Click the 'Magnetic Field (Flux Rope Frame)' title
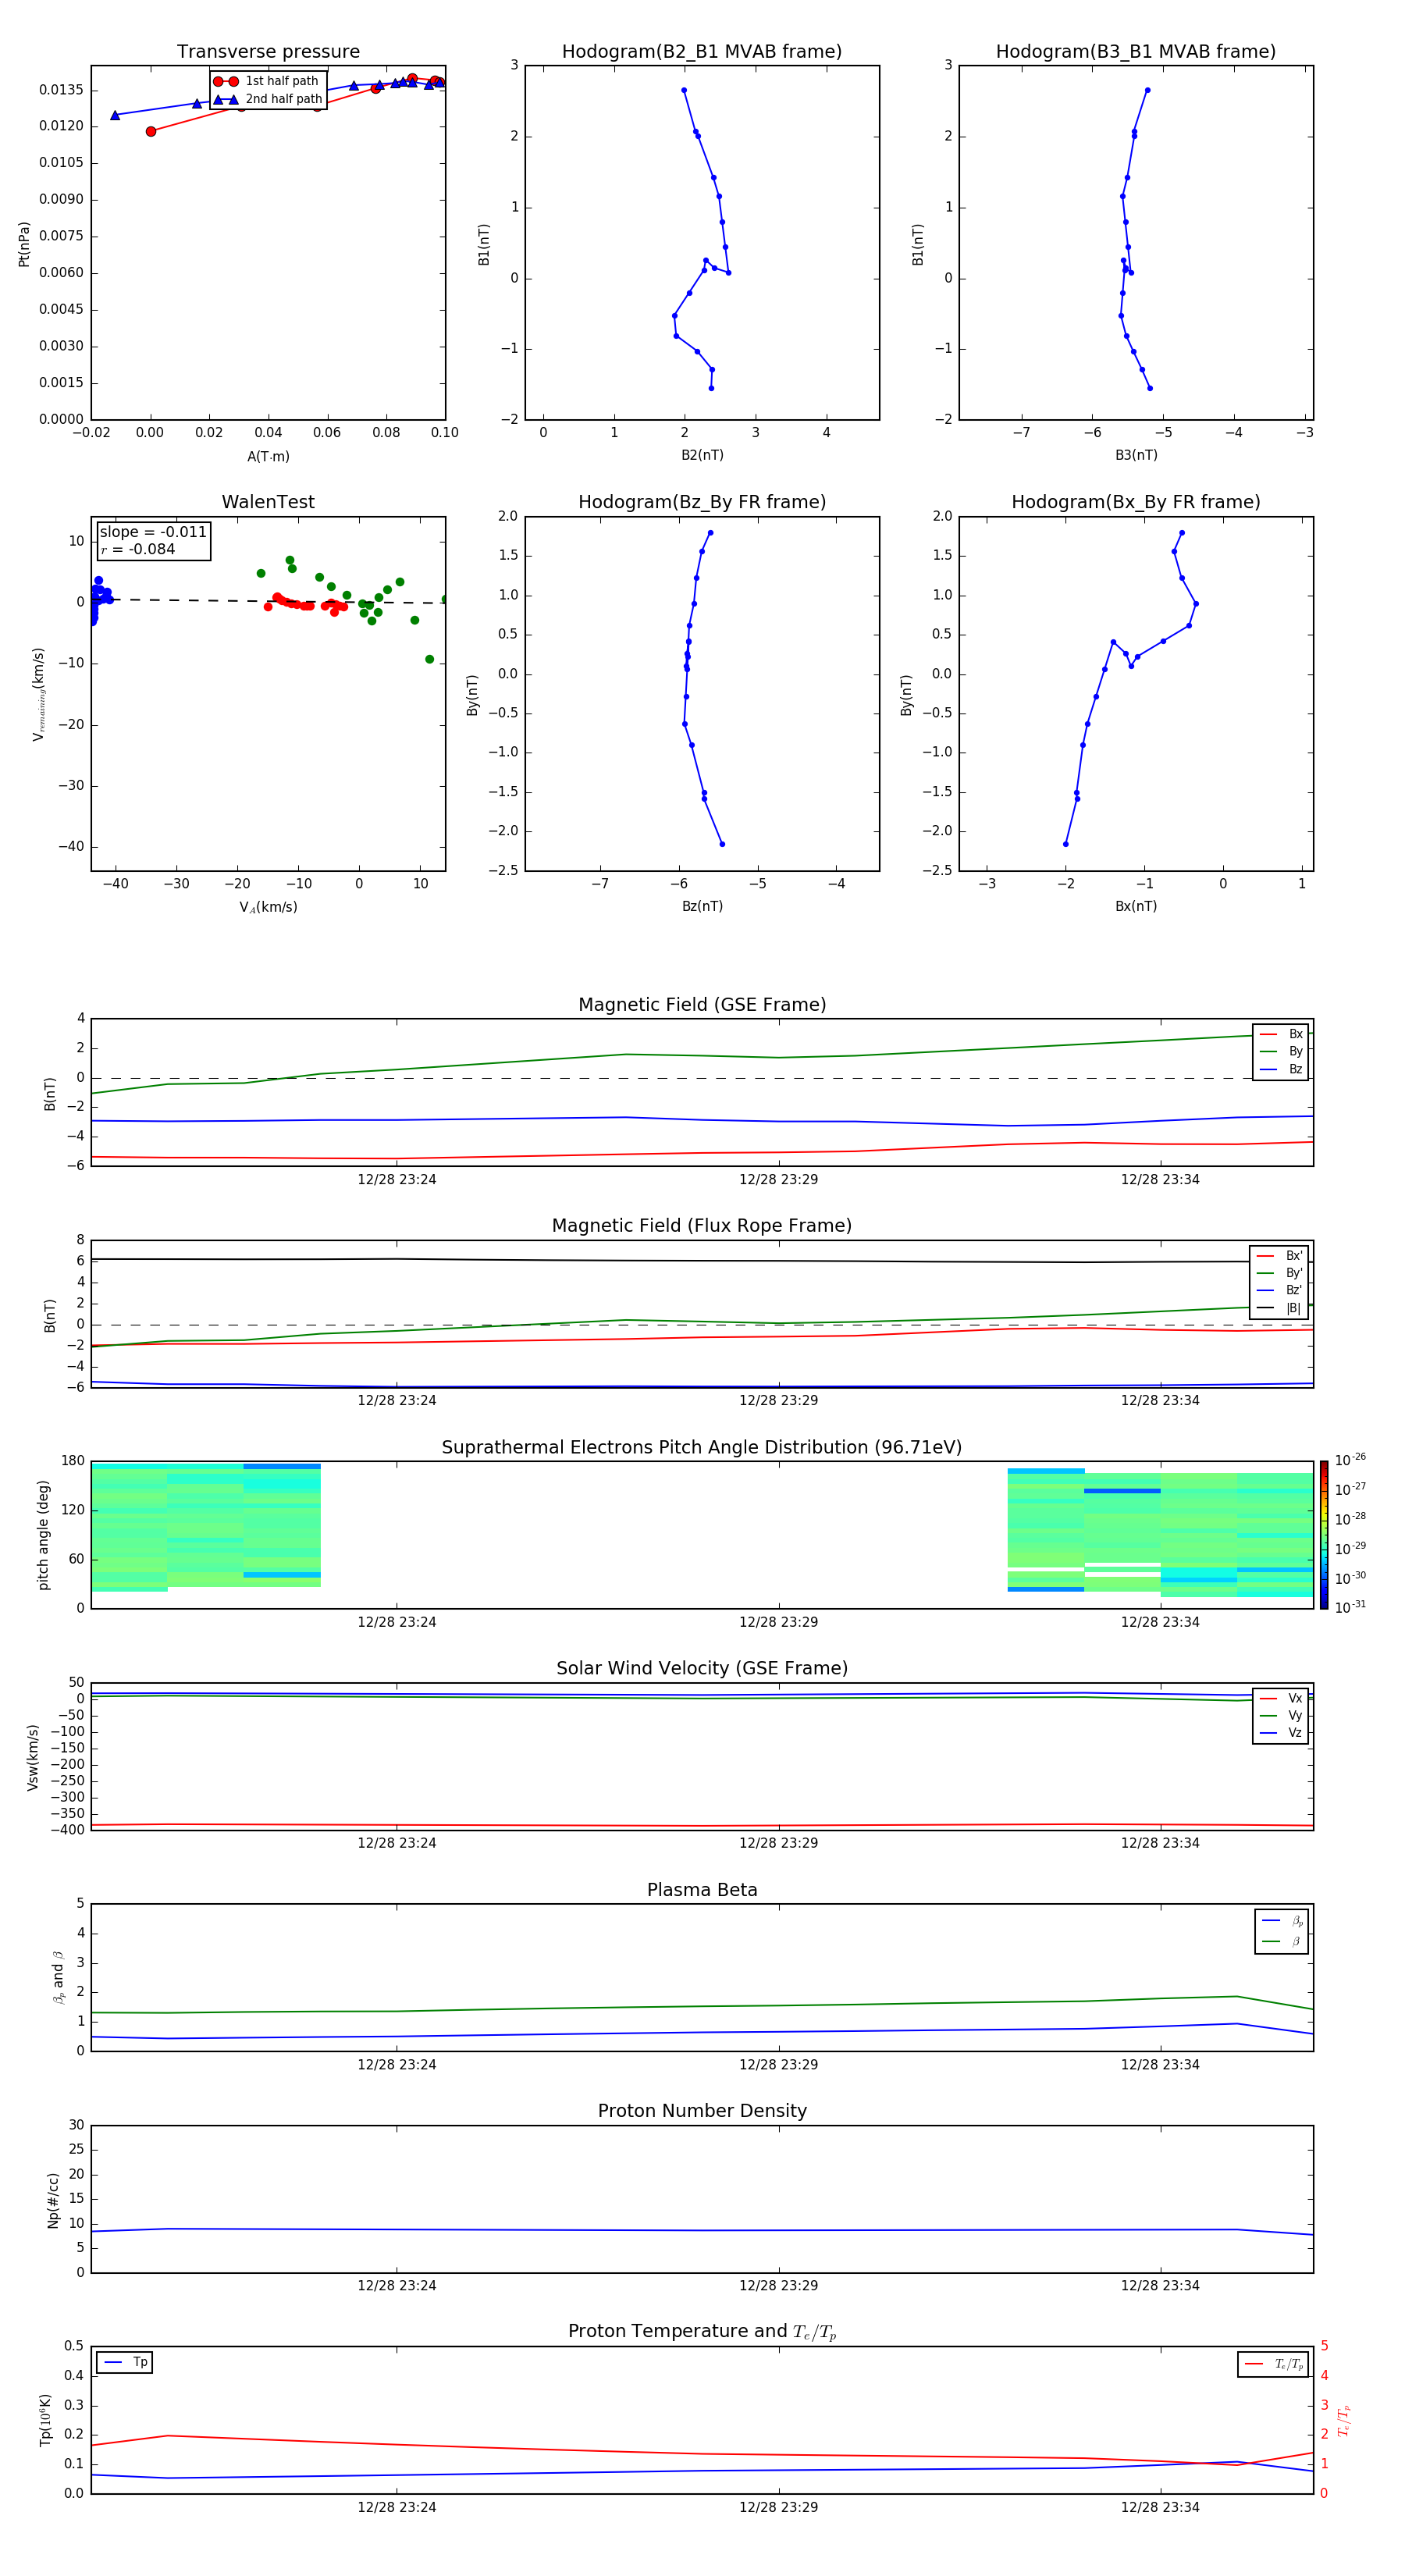This screenshot has height=2576, width=1405. point(702,1226)
